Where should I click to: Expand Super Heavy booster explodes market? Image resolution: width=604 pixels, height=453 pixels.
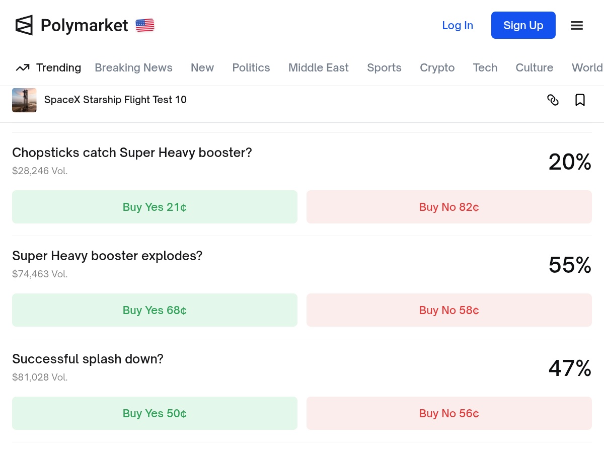click(x=107, y=256)
